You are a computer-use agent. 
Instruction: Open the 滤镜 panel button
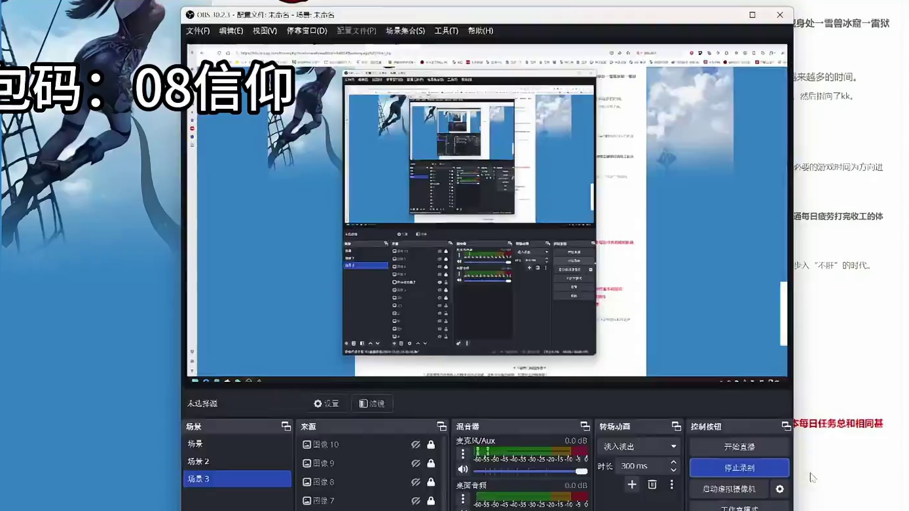tap(372, 403)
